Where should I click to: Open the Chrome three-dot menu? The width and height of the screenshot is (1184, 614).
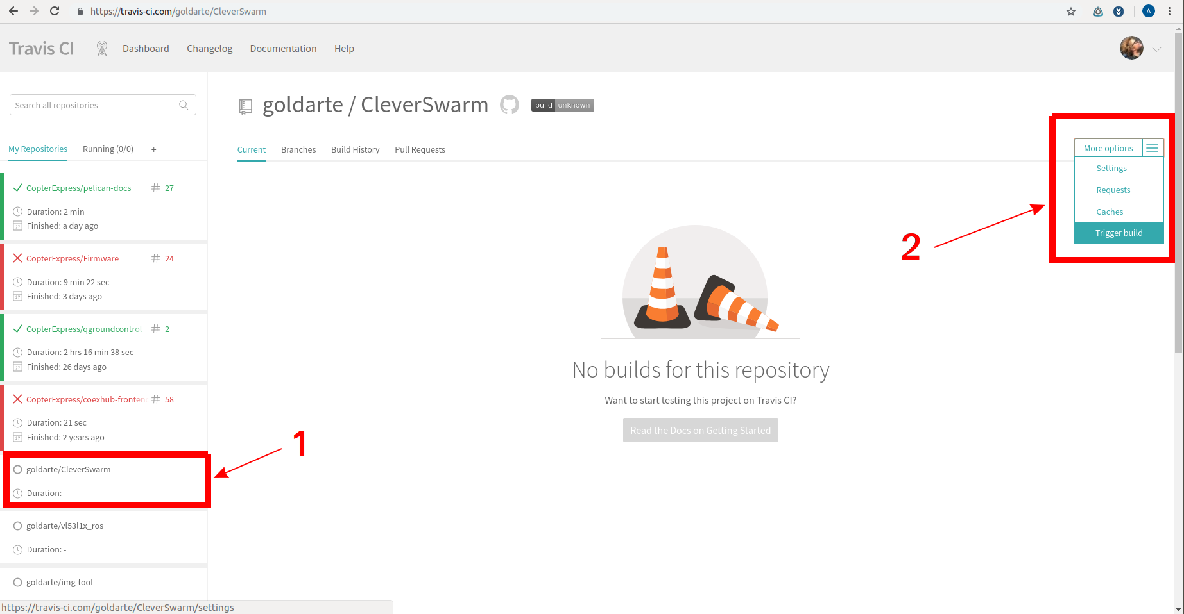click(x=1170, y=12)
